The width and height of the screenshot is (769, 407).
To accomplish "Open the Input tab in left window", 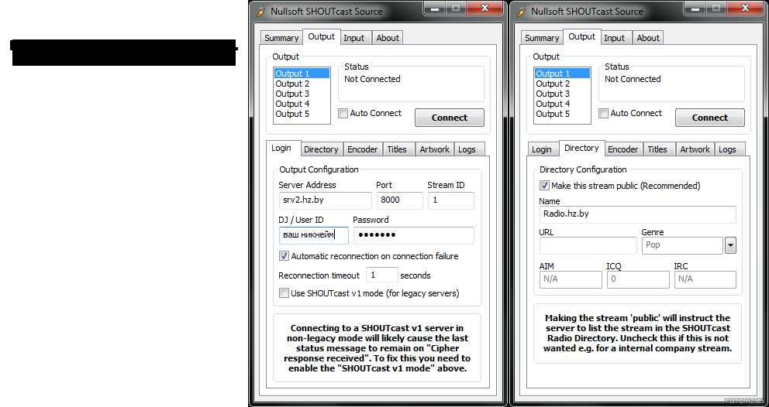I will pos(354,38).
